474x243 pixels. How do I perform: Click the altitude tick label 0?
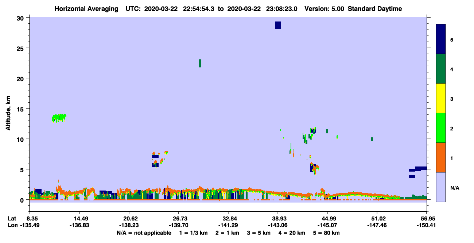[x=23, y=200]
